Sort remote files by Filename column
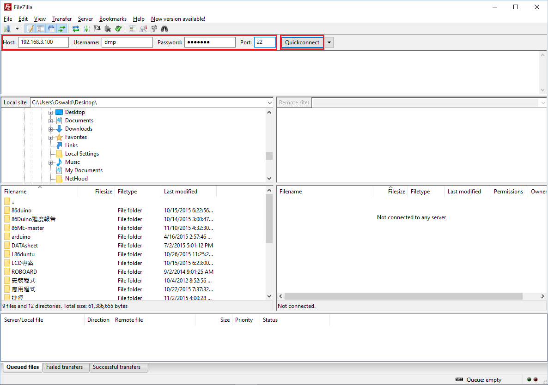The image size is (548, 385). click(325, 192)
